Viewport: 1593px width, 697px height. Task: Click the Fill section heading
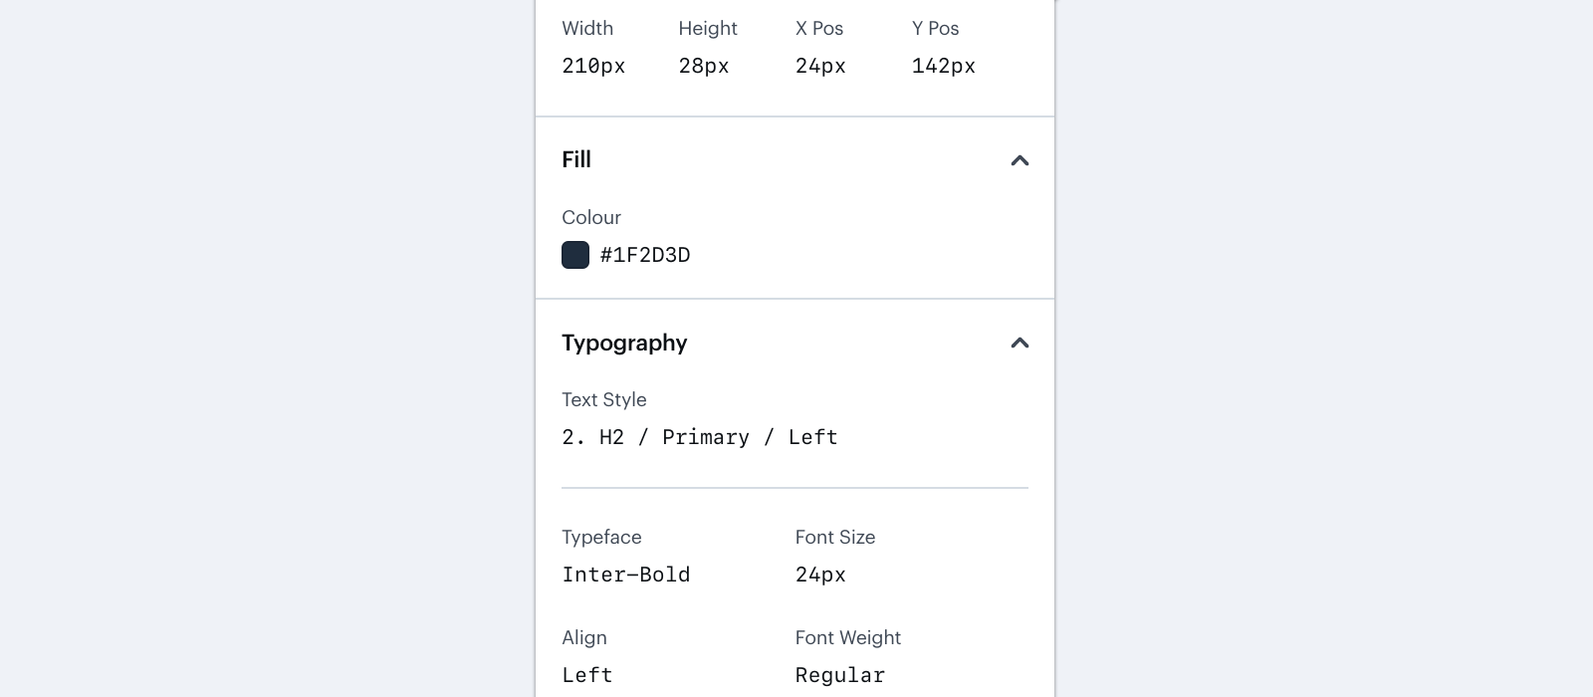click(577, 159)
